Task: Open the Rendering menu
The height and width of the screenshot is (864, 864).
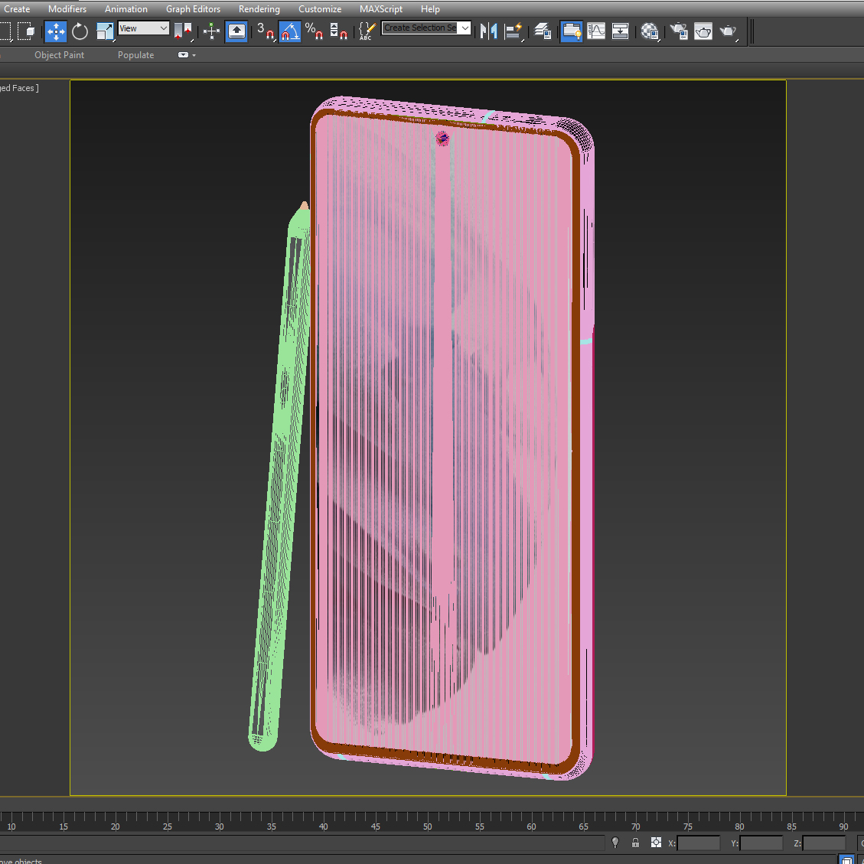Action: (x=259, y=9)
